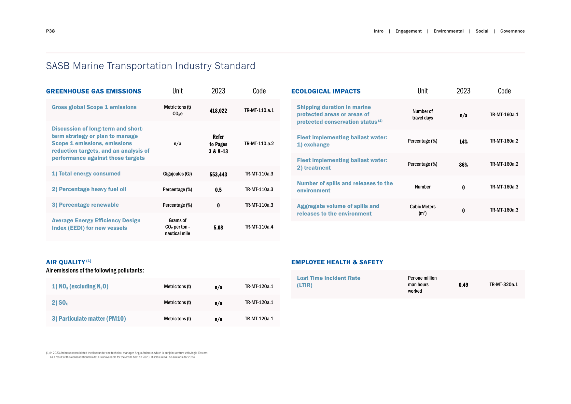Select the SASB Marine Transportation Industry Standard title

pyautogui.click(x=151, y=66)
